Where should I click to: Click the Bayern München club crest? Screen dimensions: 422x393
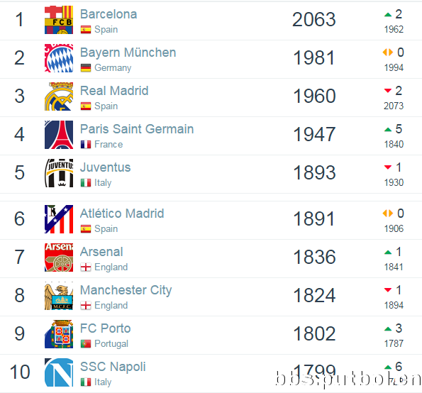click(59, 58)
